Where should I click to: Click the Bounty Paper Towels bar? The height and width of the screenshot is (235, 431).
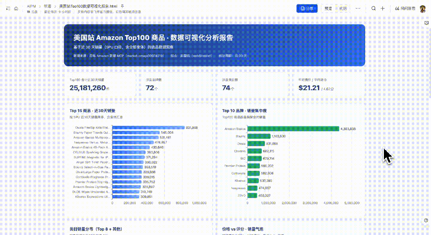(136, 132)
